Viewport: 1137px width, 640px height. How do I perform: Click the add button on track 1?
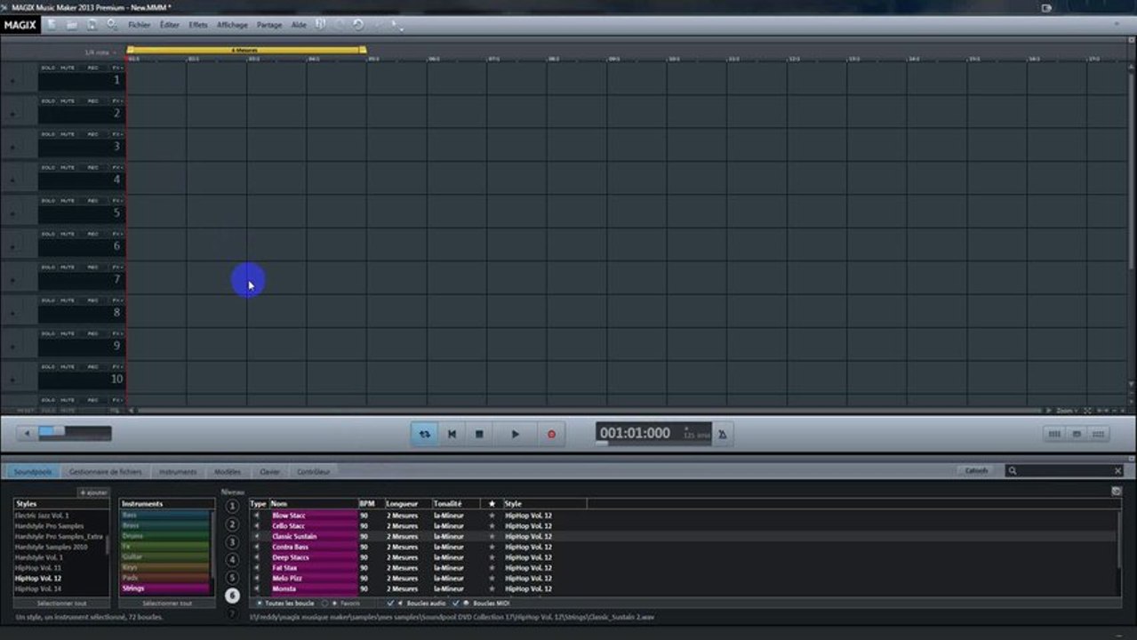coord(12,80)
